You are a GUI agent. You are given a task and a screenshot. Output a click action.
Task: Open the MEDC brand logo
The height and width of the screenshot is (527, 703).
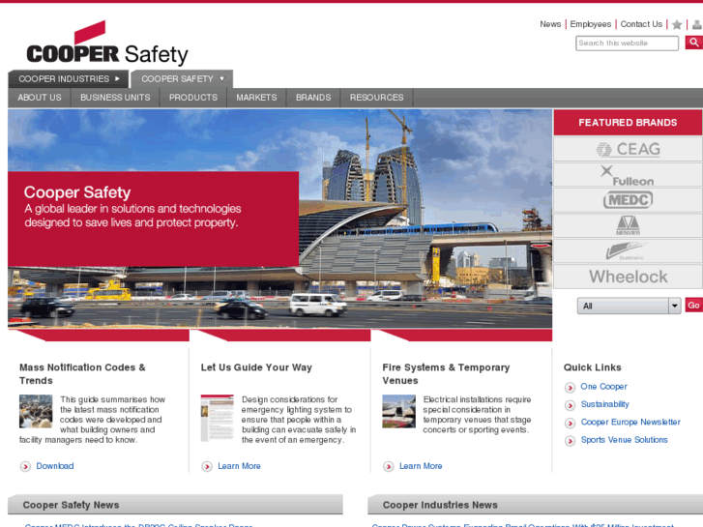coord(628,200)
